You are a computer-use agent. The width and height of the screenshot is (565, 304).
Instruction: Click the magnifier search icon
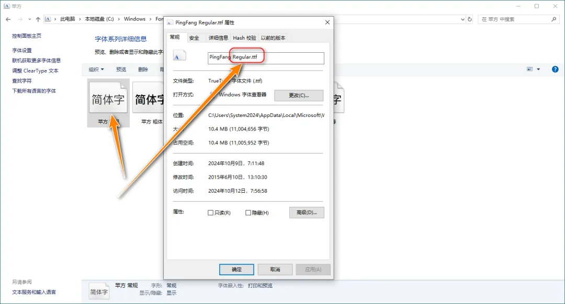(x=554, y=19)
